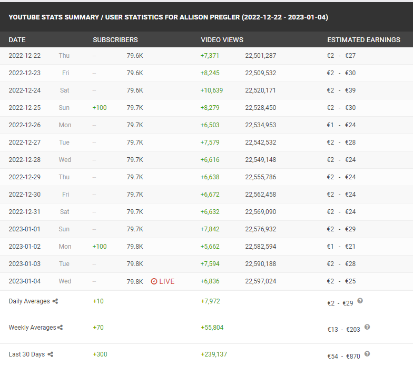This screenshot has width=413, height=367.
Task: Click total views 22,576,932
Action: point(261,229)
